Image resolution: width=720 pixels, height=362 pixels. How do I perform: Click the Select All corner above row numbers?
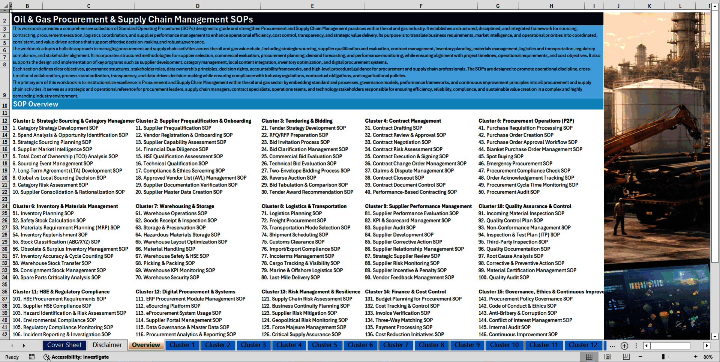pos(5,6)
